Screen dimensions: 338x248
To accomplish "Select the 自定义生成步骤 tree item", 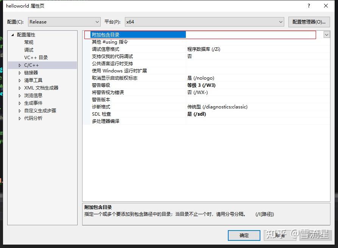I will click(40, 111).
